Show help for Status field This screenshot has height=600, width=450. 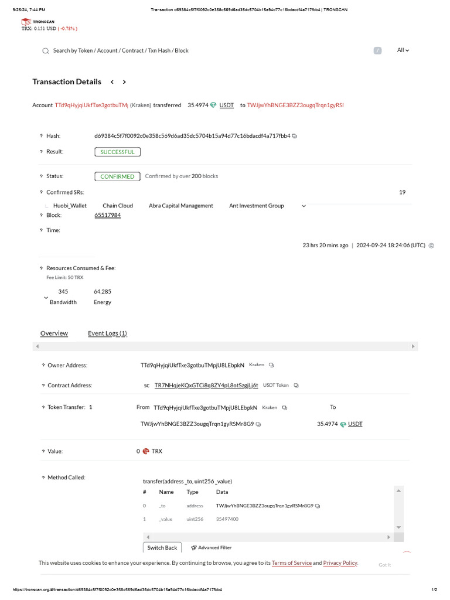point(42,176)
